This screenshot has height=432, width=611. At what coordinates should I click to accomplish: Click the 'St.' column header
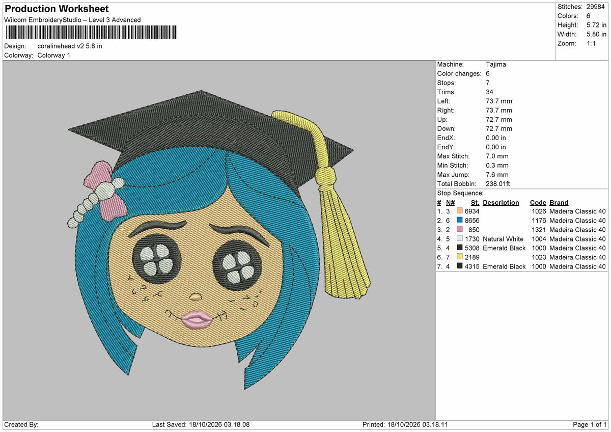pyautogui.click(x=475, y=203)
